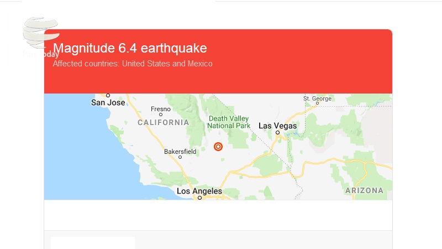Click the Los Angeles label text

(x=199, y=191)
